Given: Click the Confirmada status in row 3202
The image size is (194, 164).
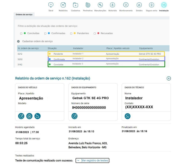Looking at the screenshot, I should (59, 59).
